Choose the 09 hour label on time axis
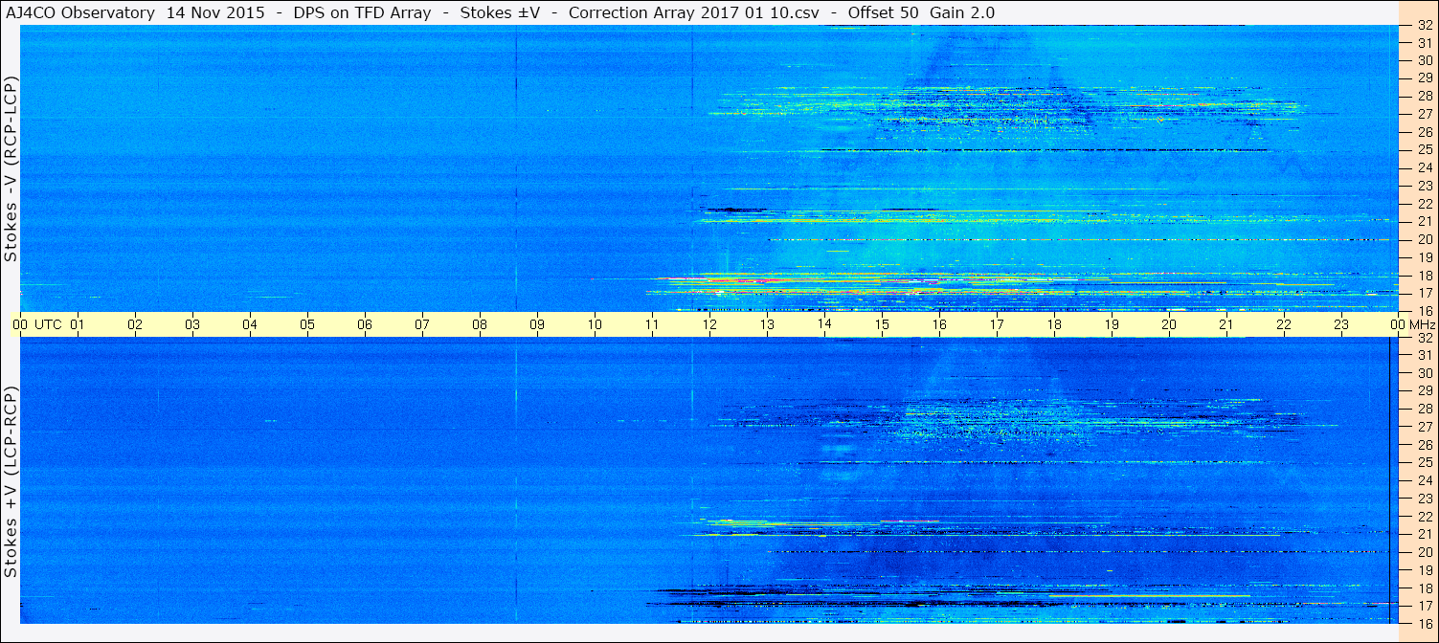 pos(537,324)
